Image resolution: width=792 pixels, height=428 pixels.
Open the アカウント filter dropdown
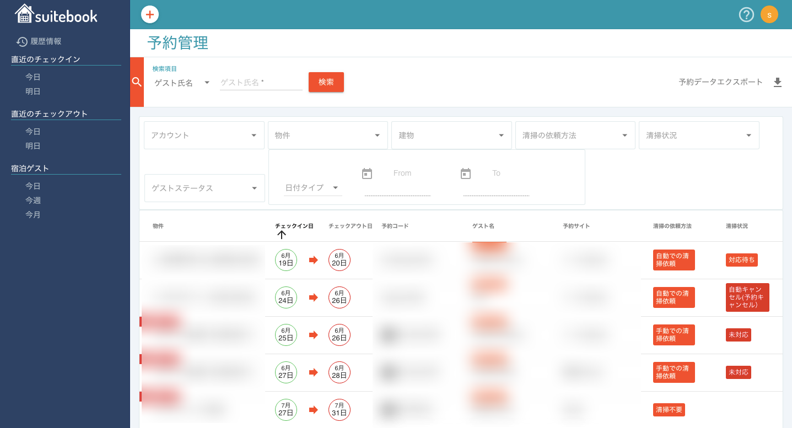(x=204, y=136)
